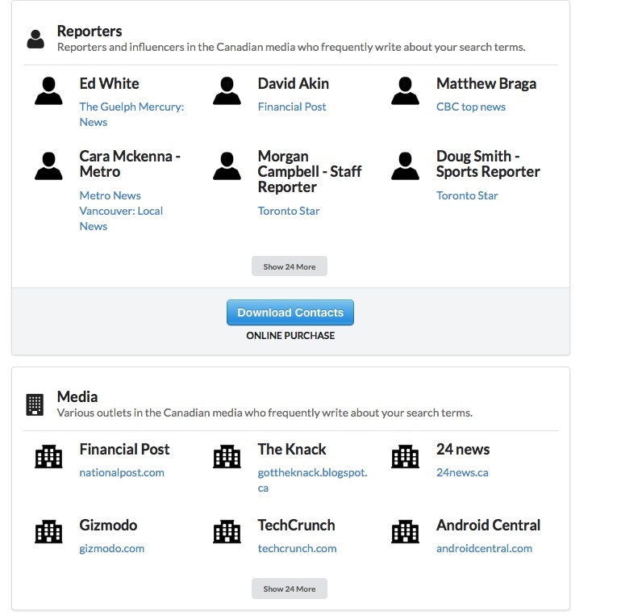Screen dimensions: 642x616
Task: Open the CBC top news link
Action: [x=471, y=107]
